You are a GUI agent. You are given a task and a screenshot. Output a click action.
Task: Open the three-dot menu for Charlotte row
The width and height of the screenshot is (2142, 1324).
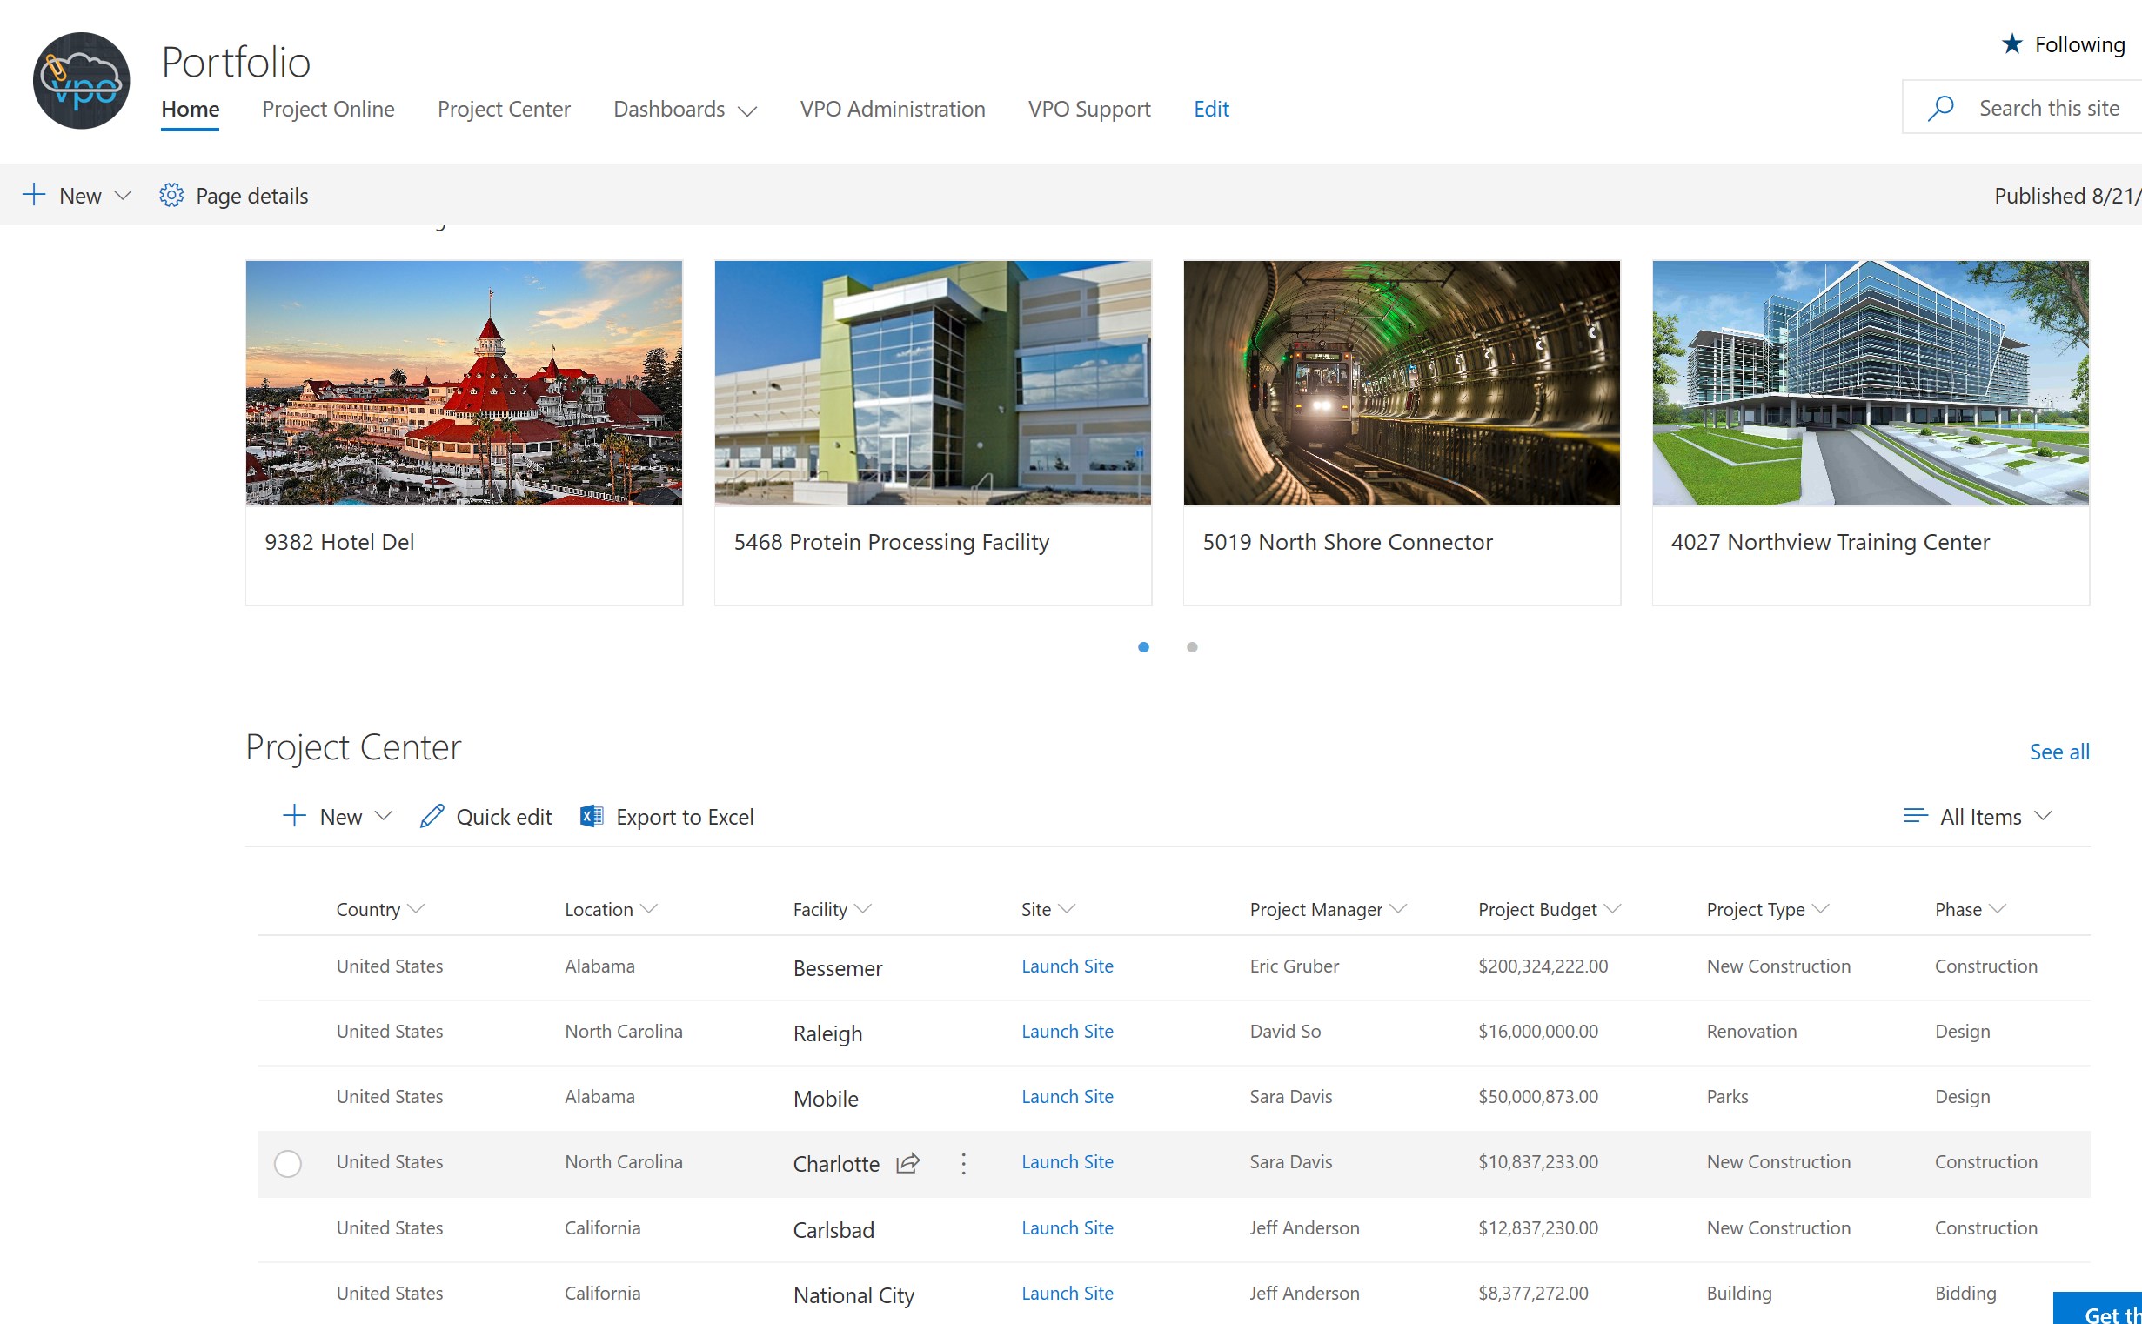(x=963, y=1163)
